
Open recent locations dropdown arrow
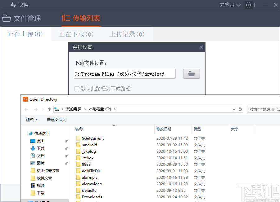pyautogui.click(x=43, y=109)
